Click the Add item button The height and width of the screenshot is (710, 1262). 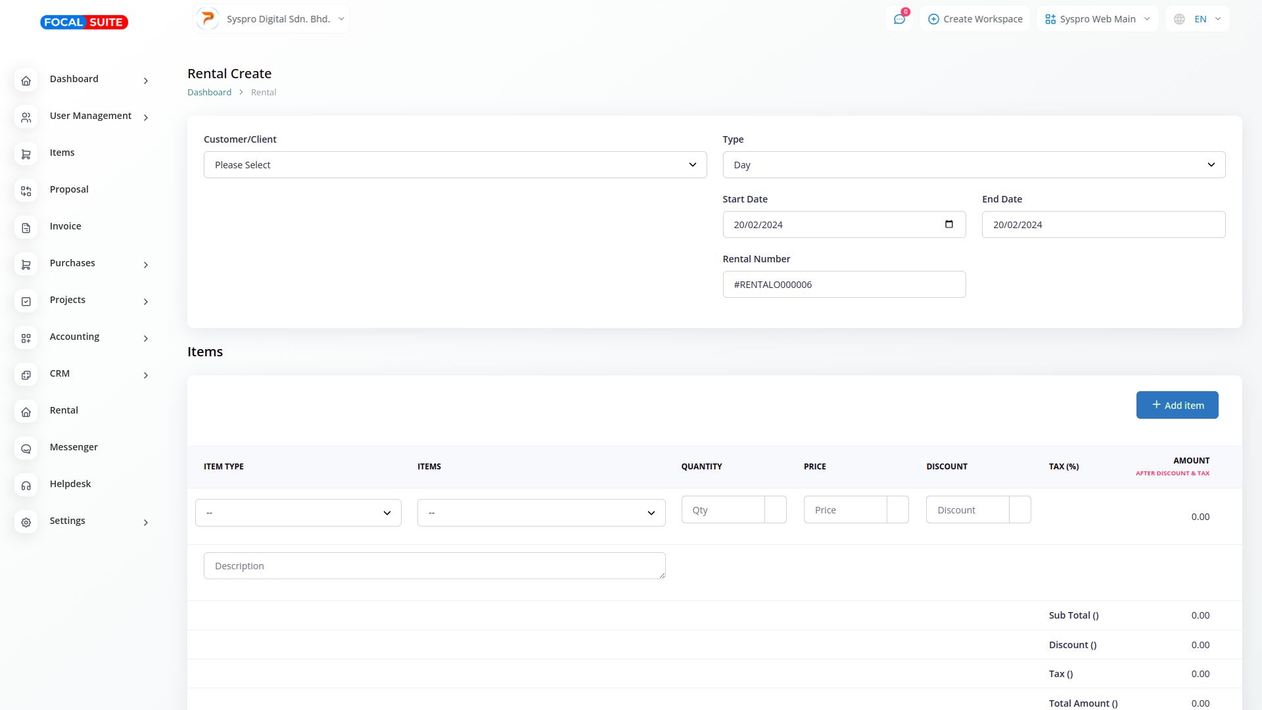pyautogui.click(x=1177, y=405)
